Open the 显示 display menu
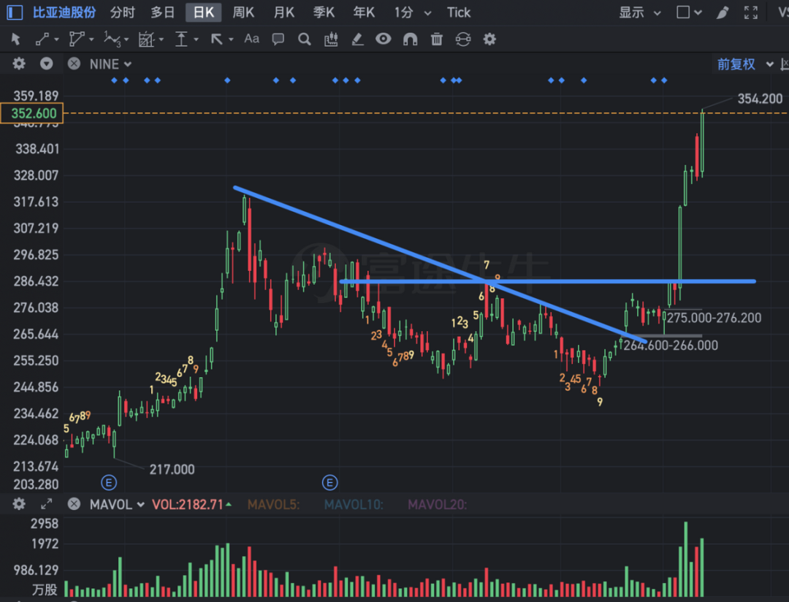Image resolution: width=789 pixels, height=602 pixels. 639,12
